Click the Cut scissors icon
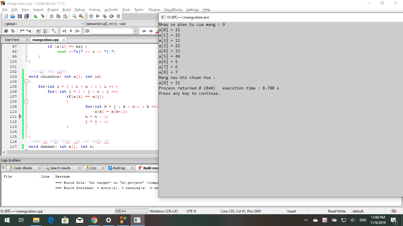The image size is (403, 226). (x=51, y=16)
